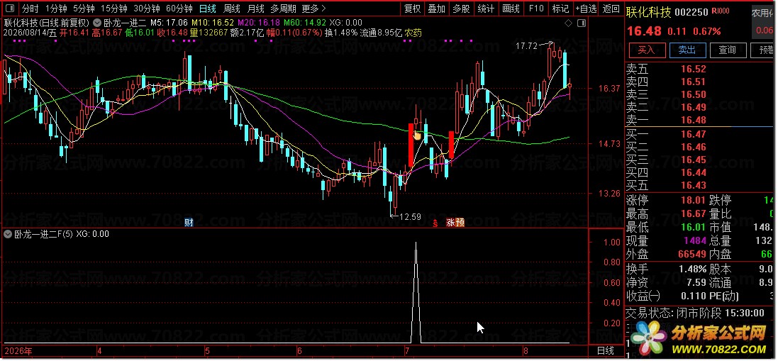Click the M60: 14.92 moving average label
The image size is (778, 361).
pos(306,22)
